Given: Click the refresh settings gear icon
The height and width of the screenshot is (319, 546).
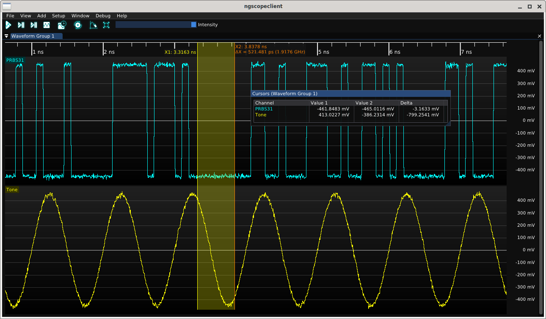Looking at the screenshot, I should coord(77,25).
